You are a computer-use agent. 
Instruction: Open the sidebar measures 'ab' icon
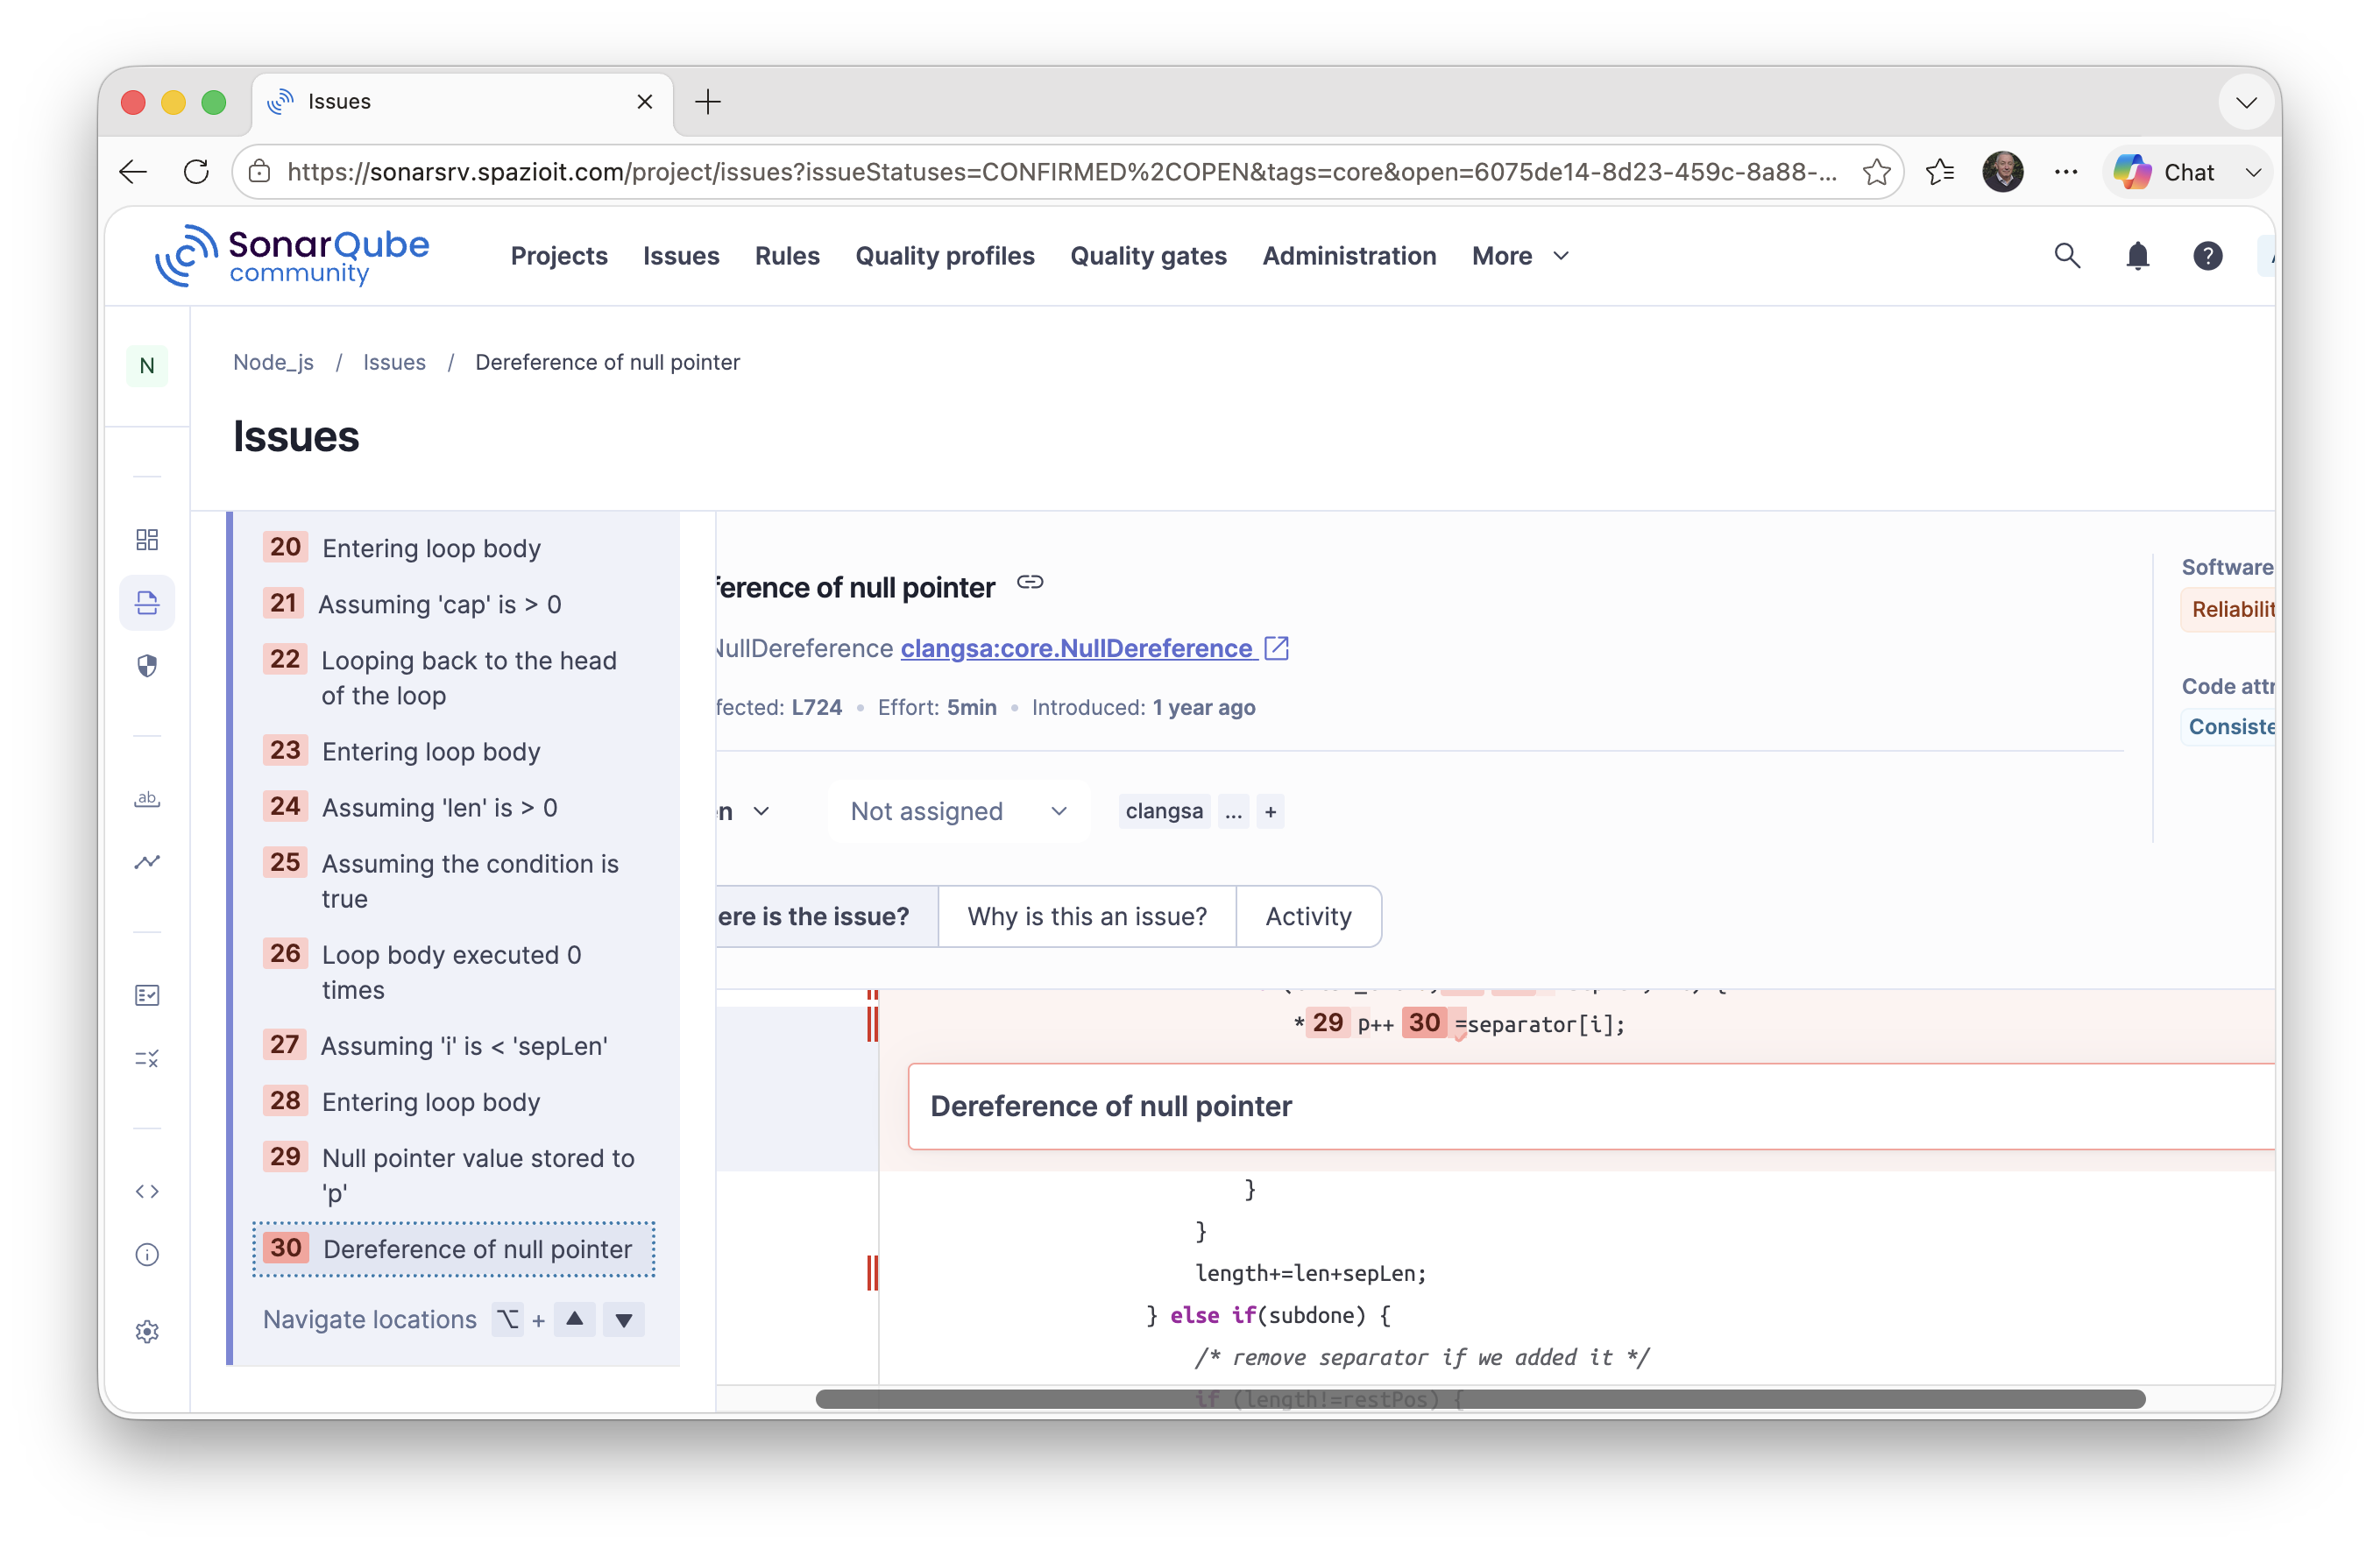tap(147, 799)
